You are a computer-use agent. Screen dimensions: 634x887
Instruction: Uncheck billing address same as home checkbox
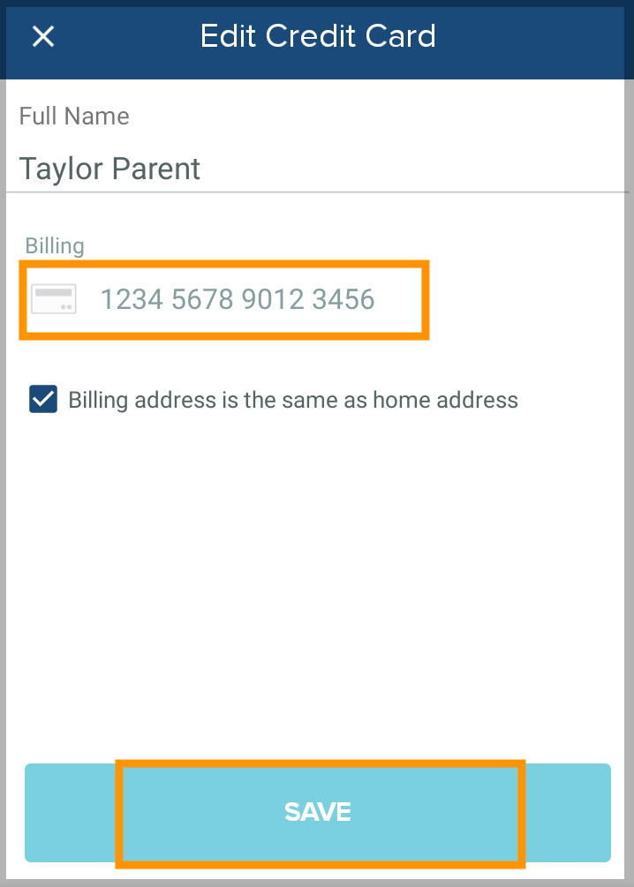(43, 400)
